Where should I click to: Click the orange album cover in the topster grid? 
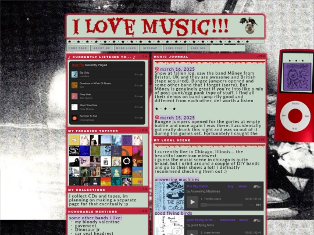click(x=127, y=151)
